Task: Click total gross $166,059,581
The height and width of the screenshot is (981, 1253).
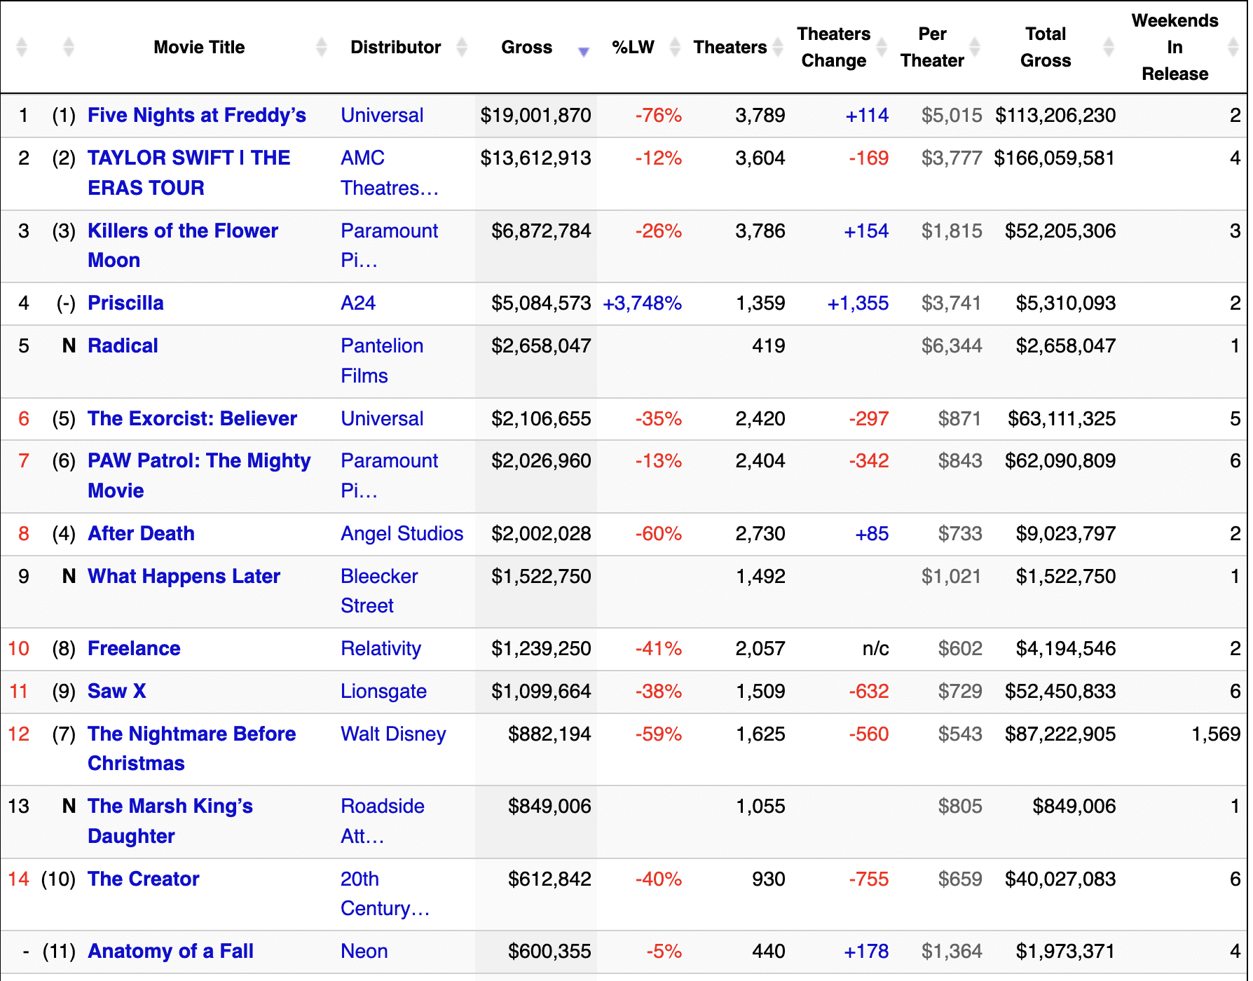Action: point(1054,158)
